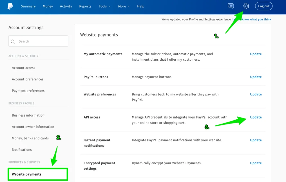Open the messages chat icon

[x=231, y=6]
